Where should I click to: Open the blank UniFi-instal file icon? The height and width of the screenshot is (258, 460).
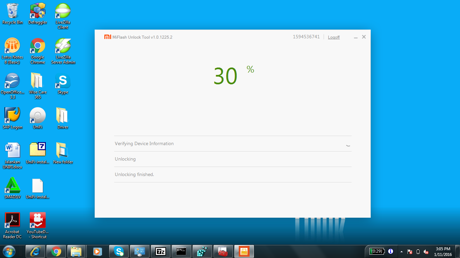tap(37, 188)
